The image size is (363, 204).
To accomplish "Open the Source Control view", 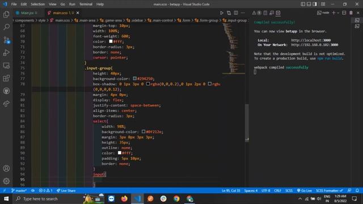I will click(x=6, y=40).
